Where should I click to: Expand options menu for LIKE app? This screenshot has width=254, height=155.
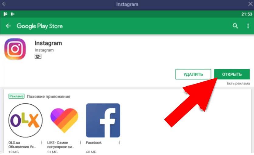80,142
